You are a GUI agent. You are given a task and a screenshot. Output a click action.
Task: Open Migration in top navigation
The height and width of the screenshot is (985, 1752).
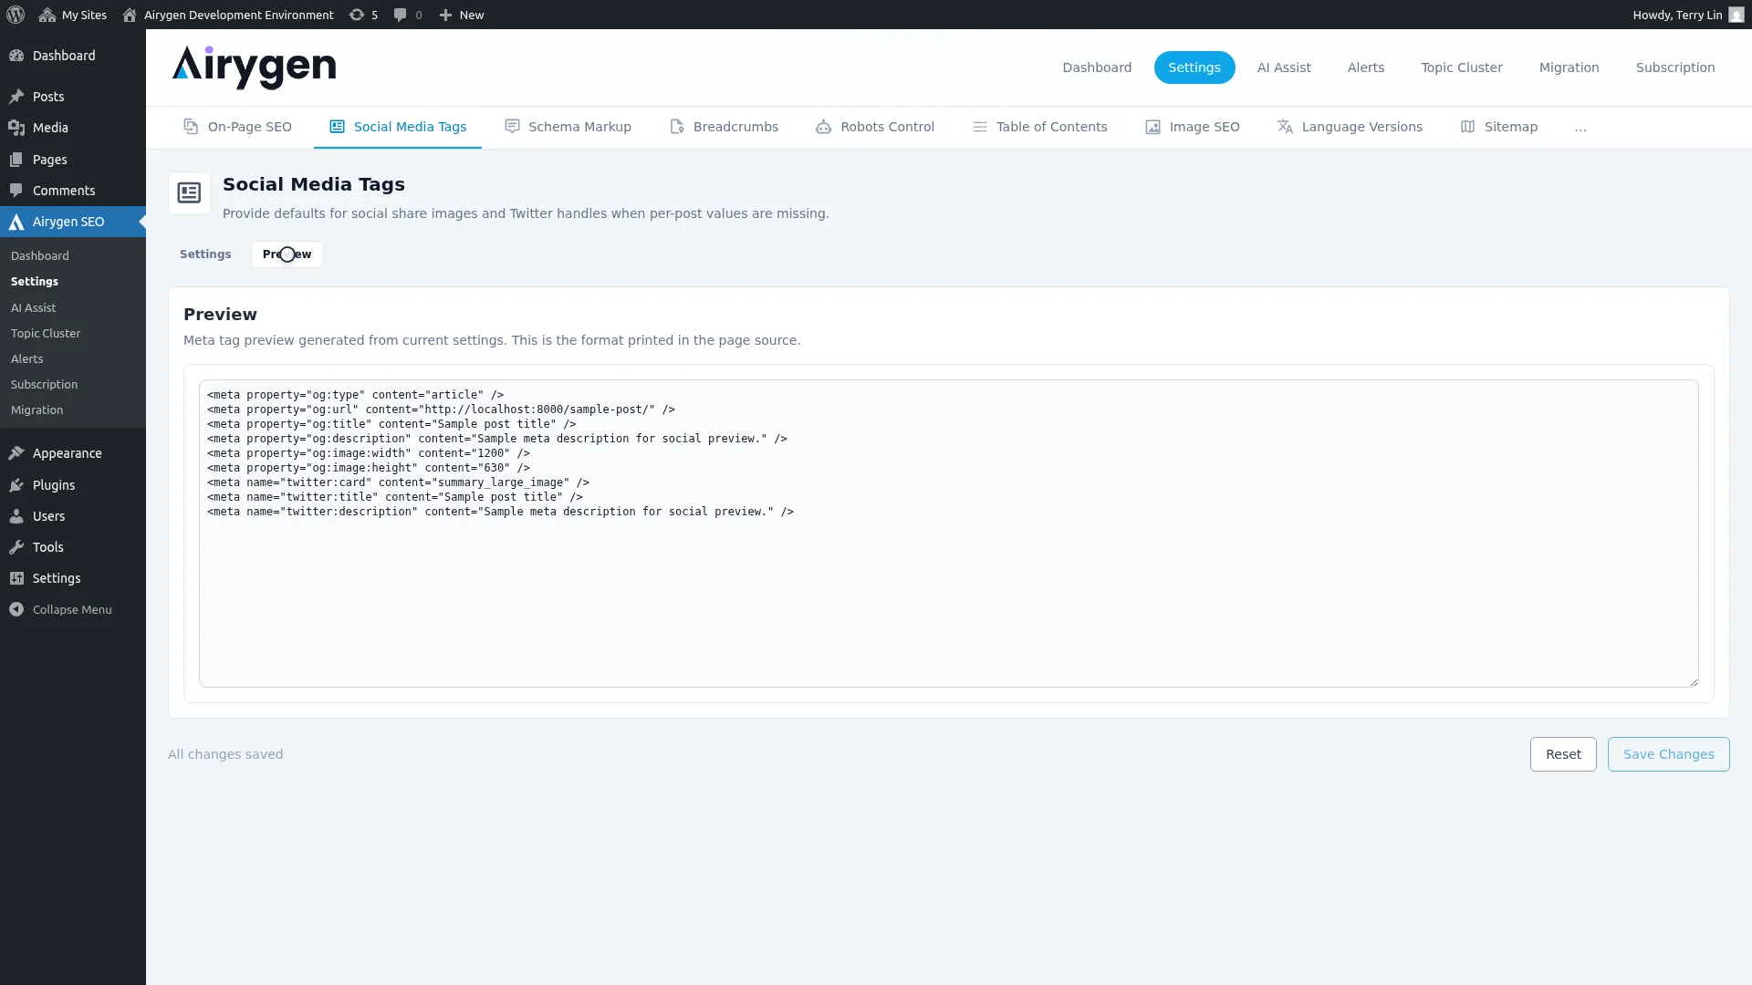[x=1569, y=67]
